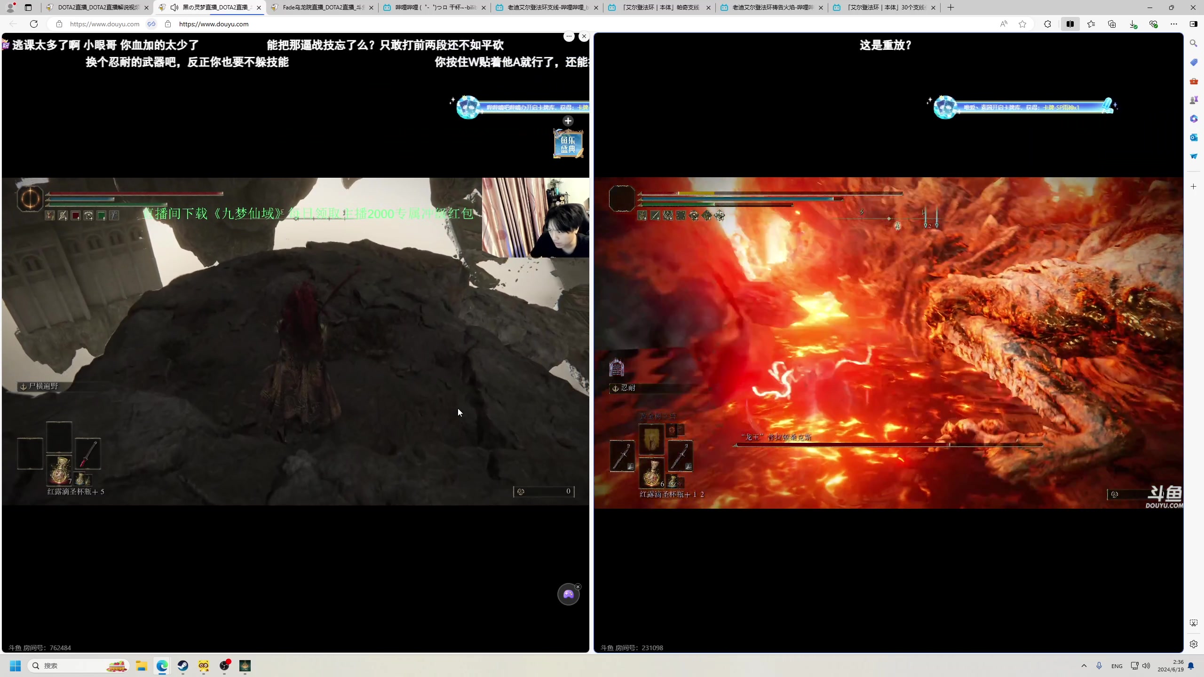
Task: Open Collections panel
Action: [1112, 24]
